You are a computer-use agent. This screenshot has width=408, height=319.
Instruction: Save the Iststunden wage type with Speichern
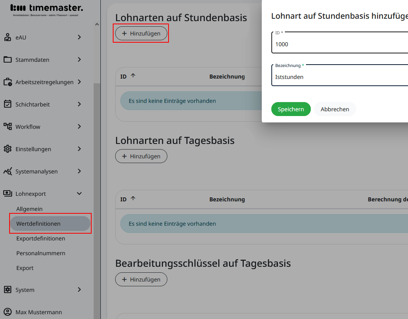coord(291,109)
